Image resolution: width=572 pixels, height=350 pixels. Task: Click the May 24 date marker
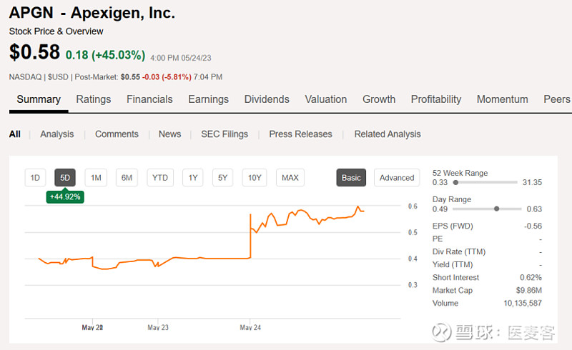tap(250, 327)
